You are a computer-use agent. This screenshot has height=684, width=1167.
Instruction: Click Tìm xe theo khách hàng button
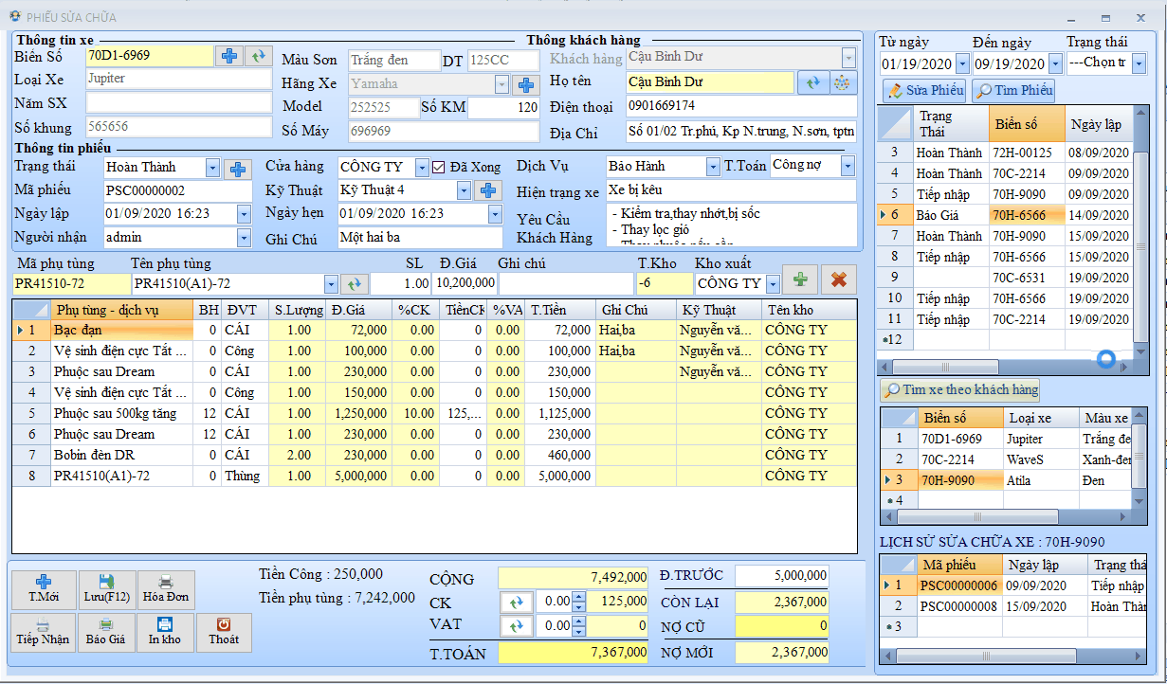point(960,389)
